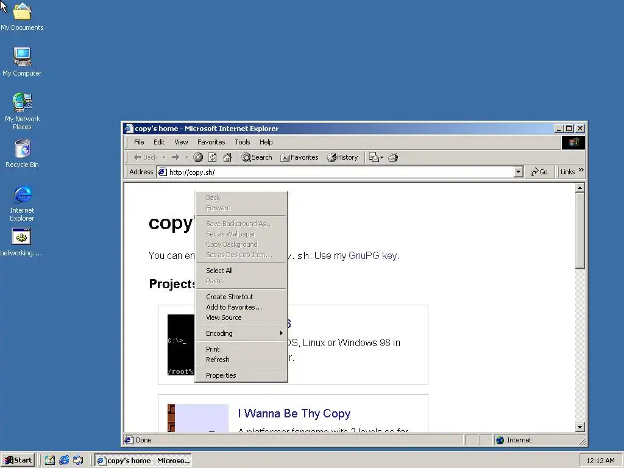Click the Windows flag throbber logo
This screenshot has height=468, width=624.
click(573, 143)
